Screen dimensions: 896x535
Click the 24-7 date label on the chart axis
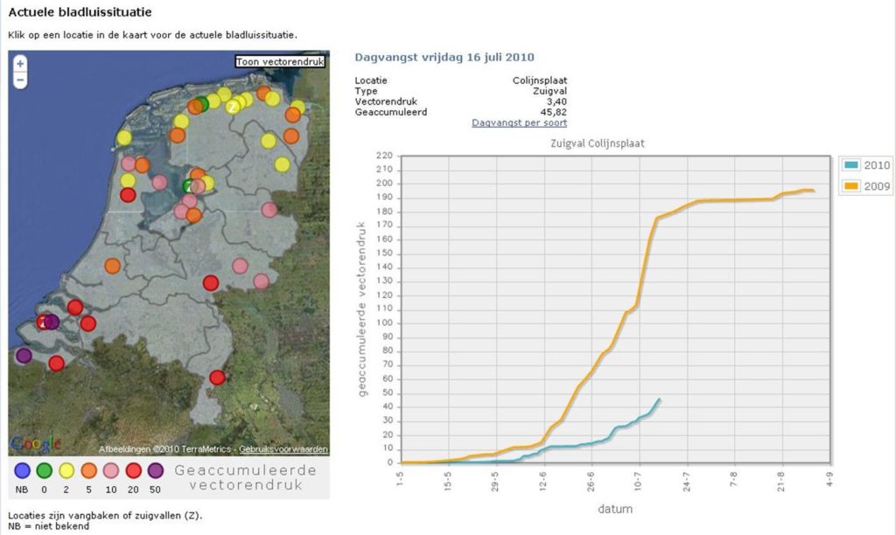click(686, 482)
